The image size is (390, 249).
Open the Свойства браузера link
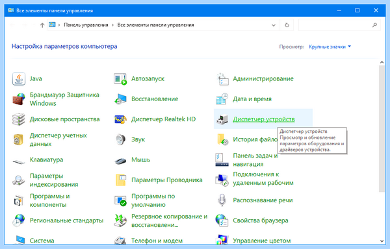pyautogui.click(x=261, y=220)
